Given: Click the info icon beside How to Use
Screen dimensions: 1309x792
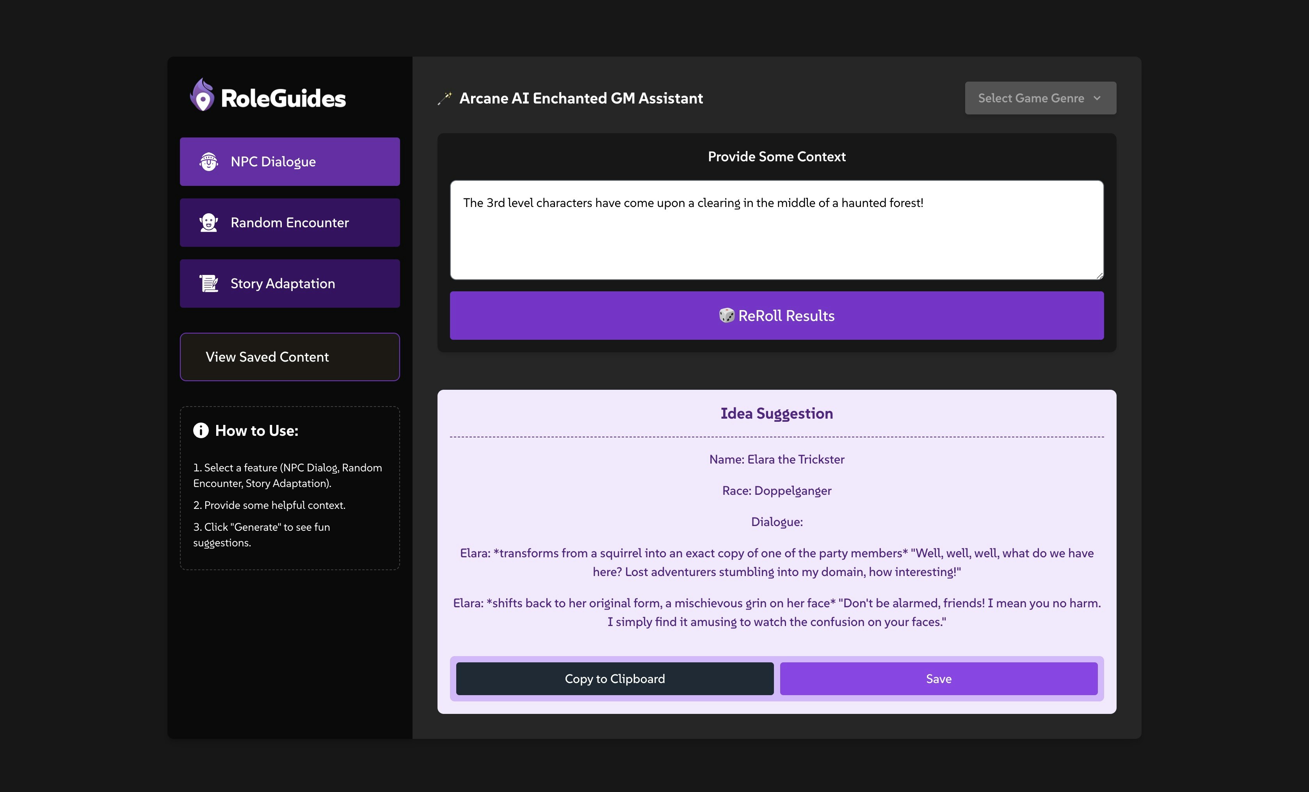Looking at the screenshot, I should (201, 430).
